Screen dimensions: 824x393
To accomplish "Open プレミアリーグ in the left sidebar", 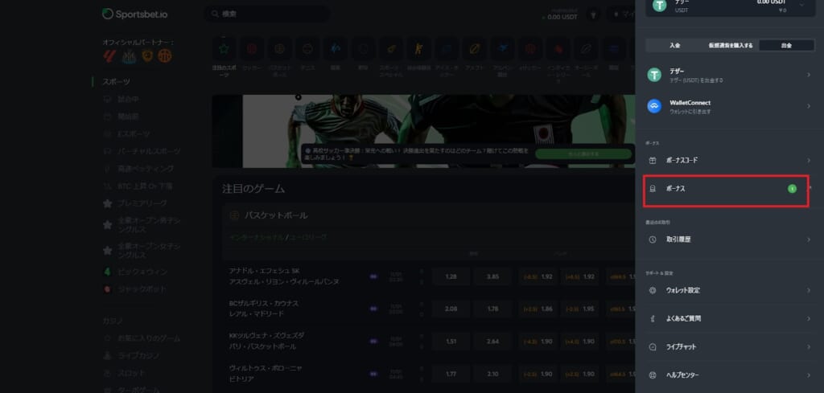I will click(x=142, y=203).
